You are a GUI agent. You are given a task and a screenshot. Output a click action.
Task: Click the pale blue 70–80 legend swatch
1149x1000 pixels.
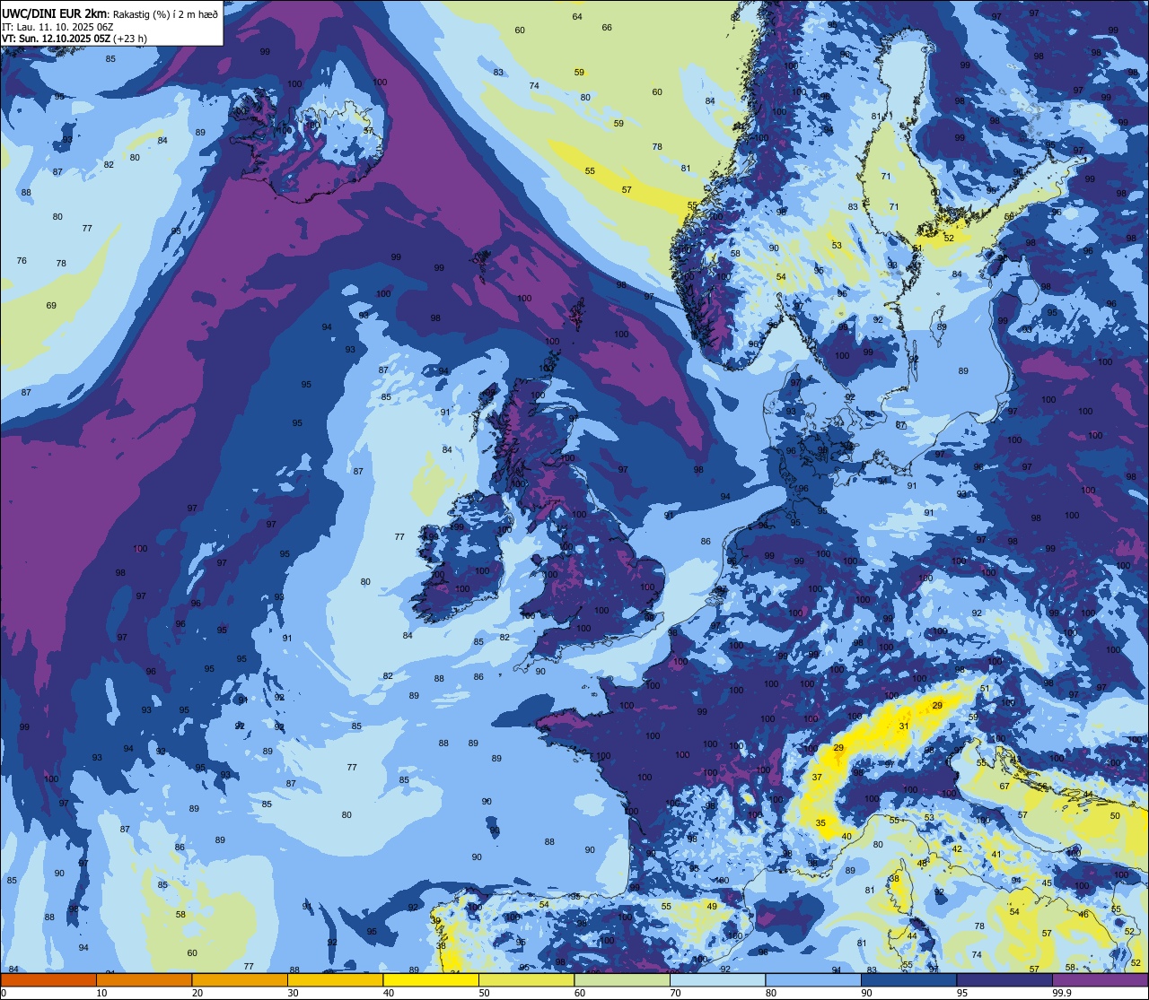pos(717,980)
